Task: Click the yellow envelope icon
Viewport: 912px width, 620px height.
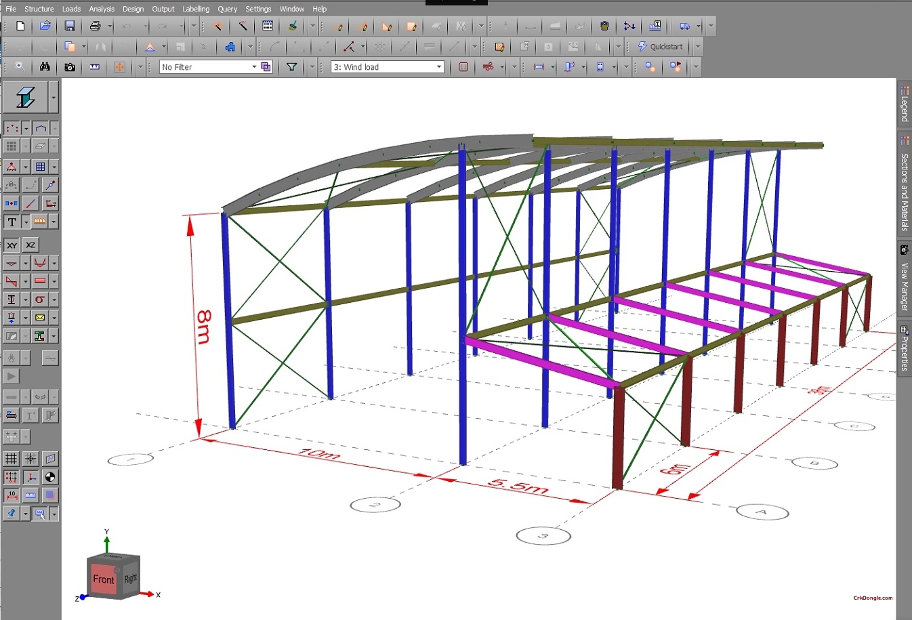Action: pos(40,318)
